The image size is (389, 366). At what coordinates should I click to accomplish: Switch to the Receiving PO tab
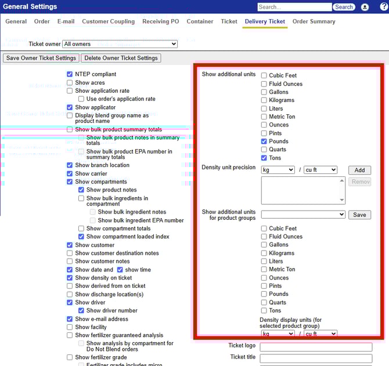coord(161,21)
